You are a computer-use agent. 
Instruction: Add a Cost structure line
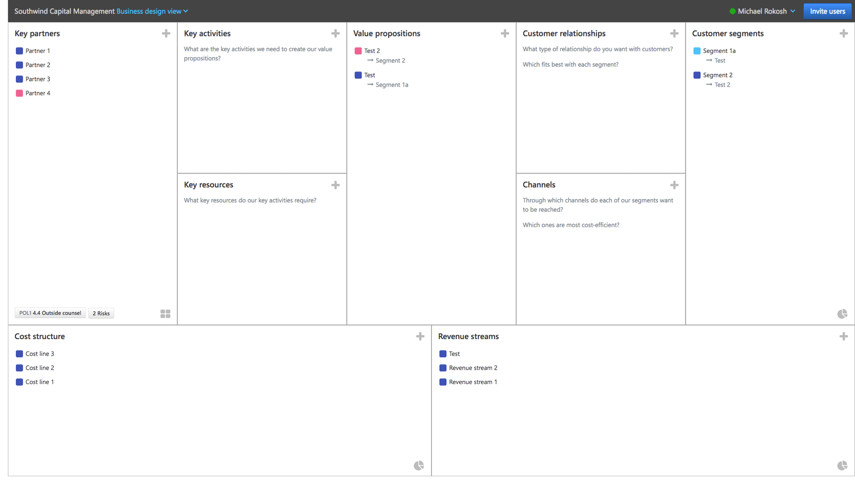[420, 336]
